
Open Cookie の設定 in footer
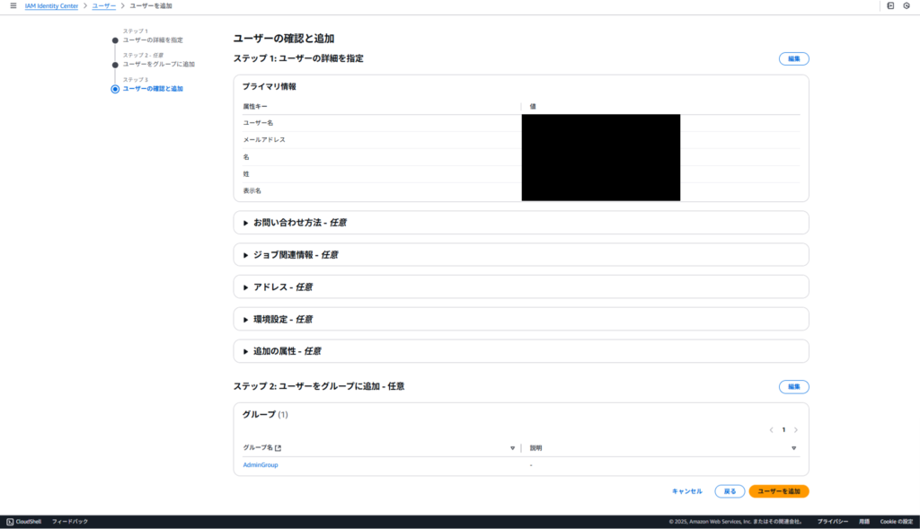click(x=897, y=522)
